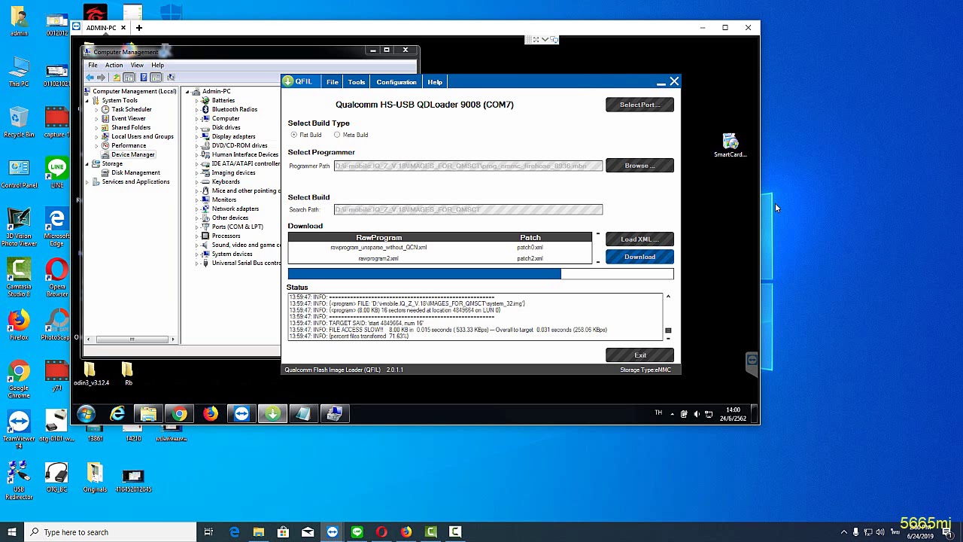The width and height of the screenshot is (963, 542).
Task: Click Computer Management tree horizontal scrollbar
Action: click(132, 340)
